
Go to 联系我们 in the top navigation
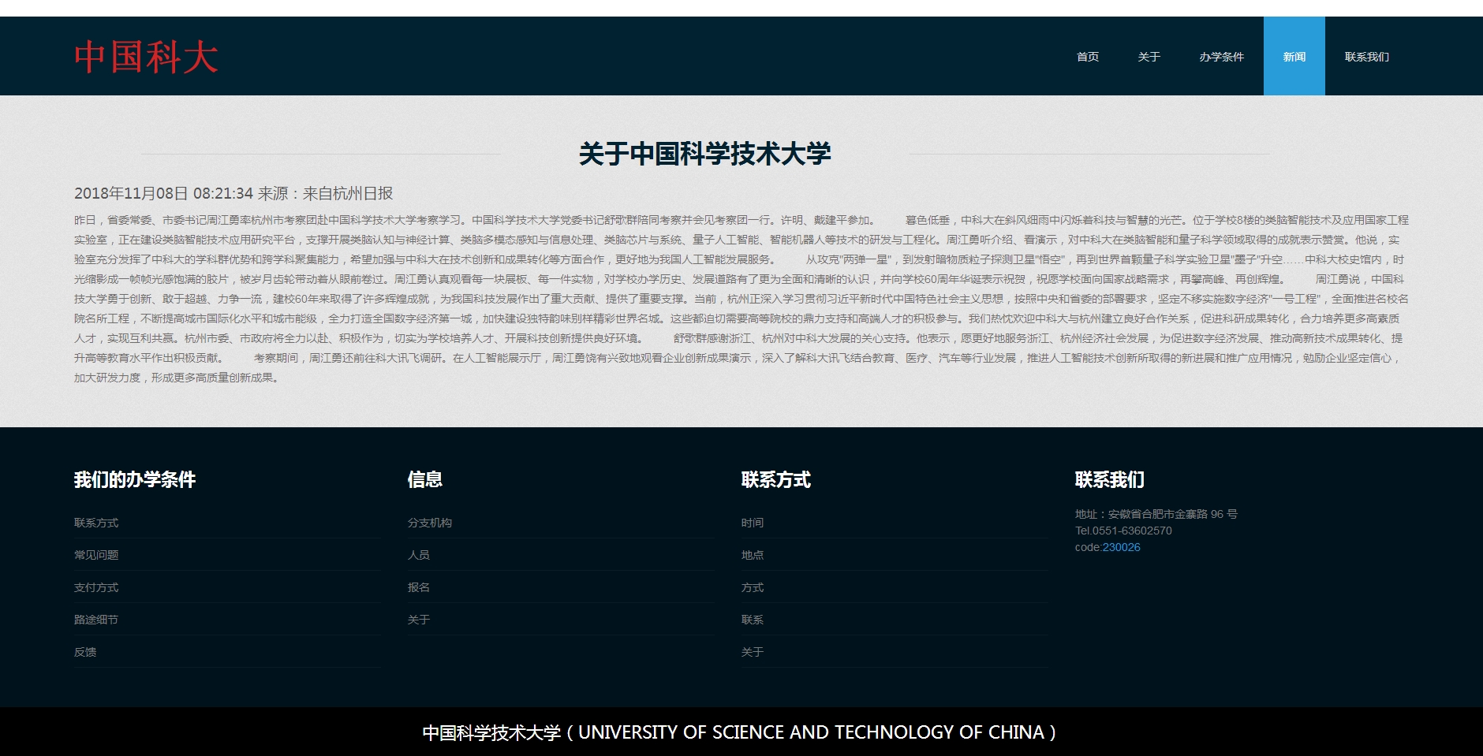tap(1366, 57)
